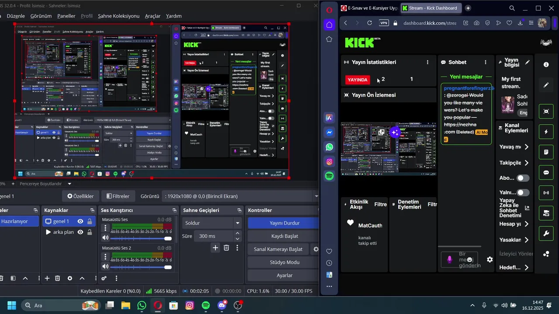The width and height of the screenshot is (559, 314).
Task: Mute Masaüstü Ses speaker icon
Action: 105,238
